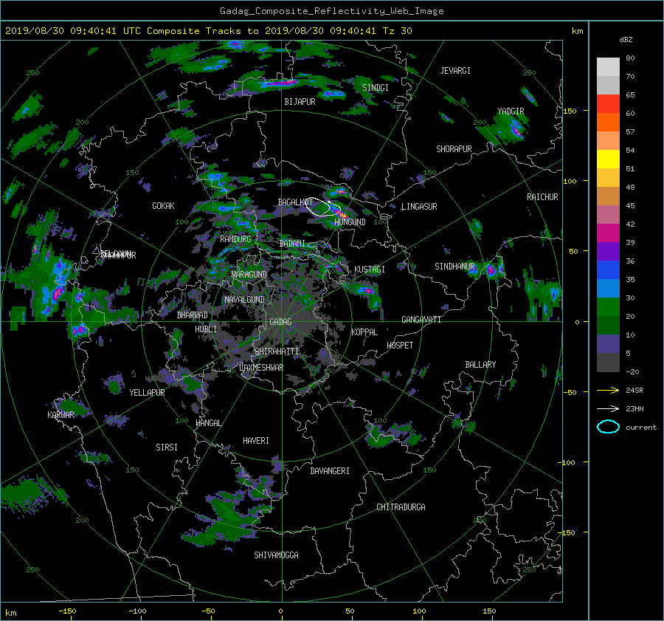The image size is (664, 621).
Task: Click the current legend text
Action: click(640, 428)
